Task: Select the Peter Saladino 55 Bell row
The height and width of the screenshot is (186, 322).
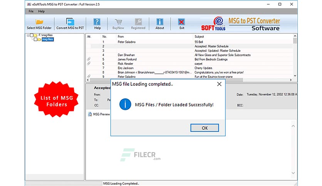Action: point(190,42)
